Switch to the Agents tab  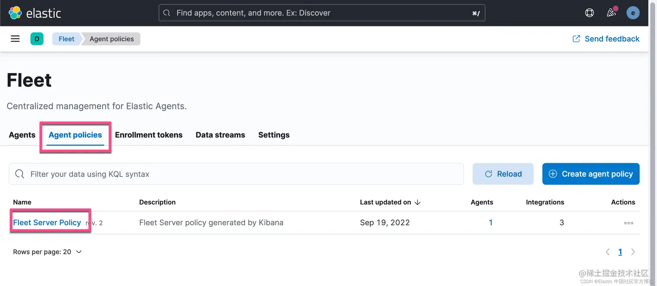22,135
